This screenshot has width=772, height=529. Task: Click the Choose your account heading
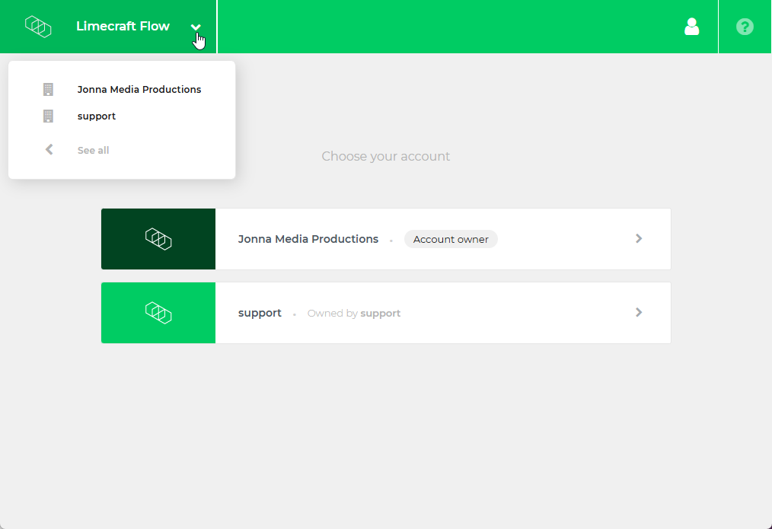(385, 157)
